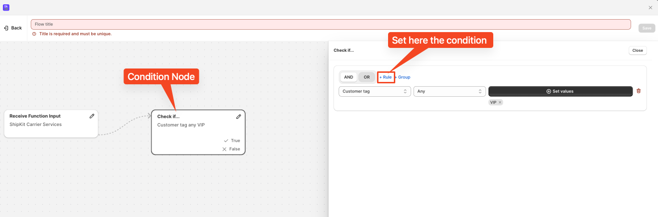Click the Flow title input field
The width and height of the screenshot is (658, 217).
(330, 24)
